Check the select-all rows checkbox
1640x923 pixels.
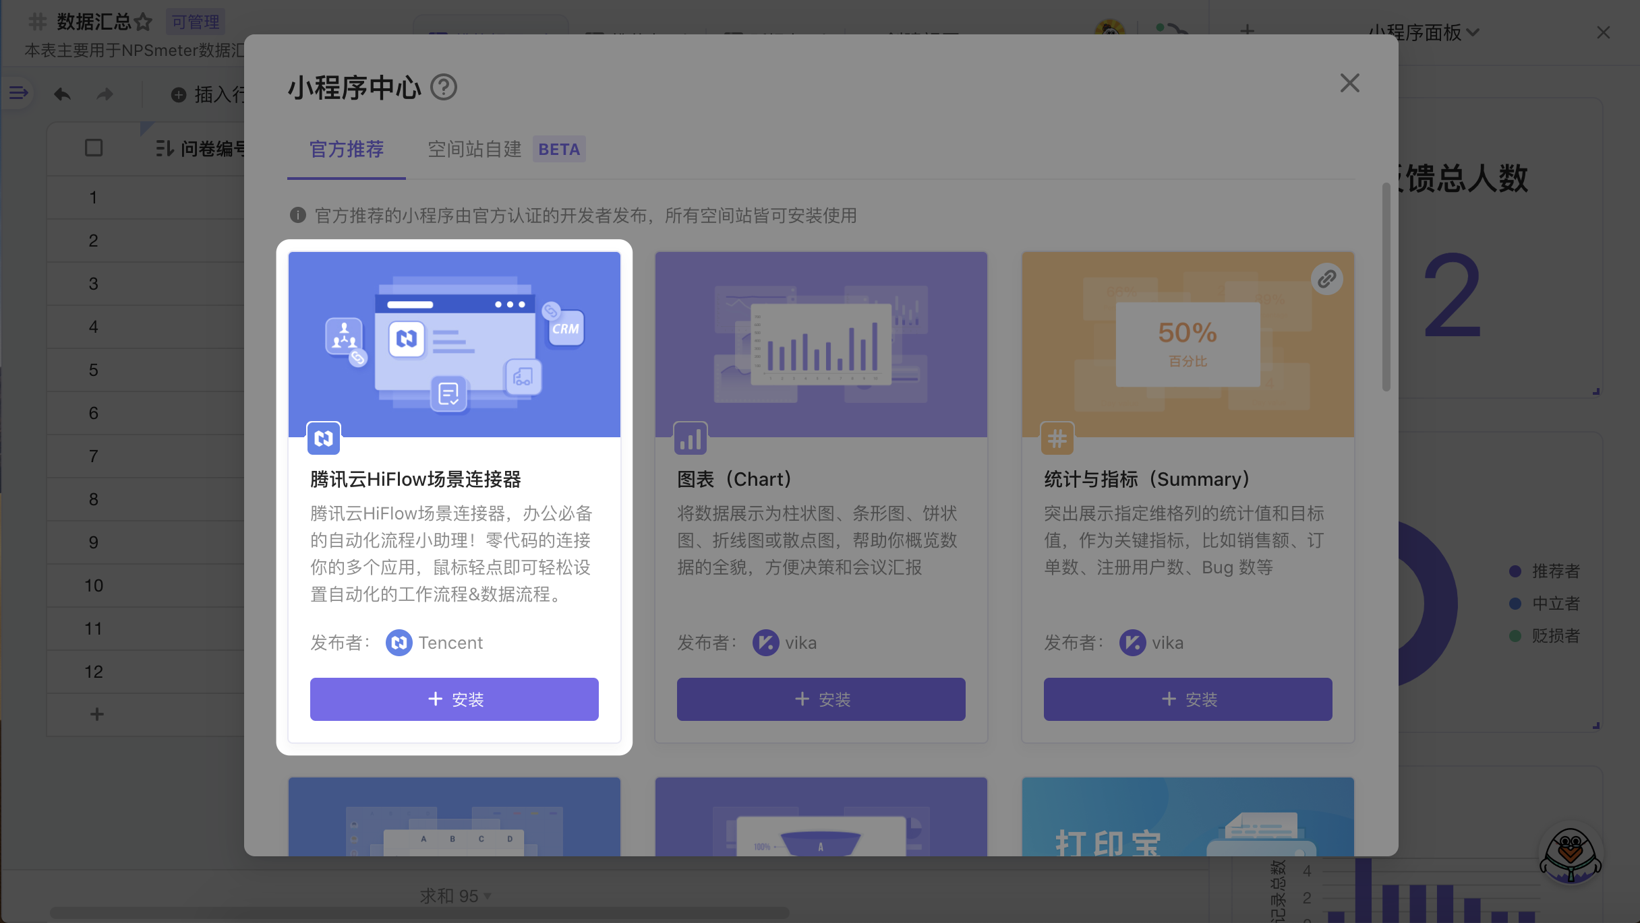click(x=94, y=148)
